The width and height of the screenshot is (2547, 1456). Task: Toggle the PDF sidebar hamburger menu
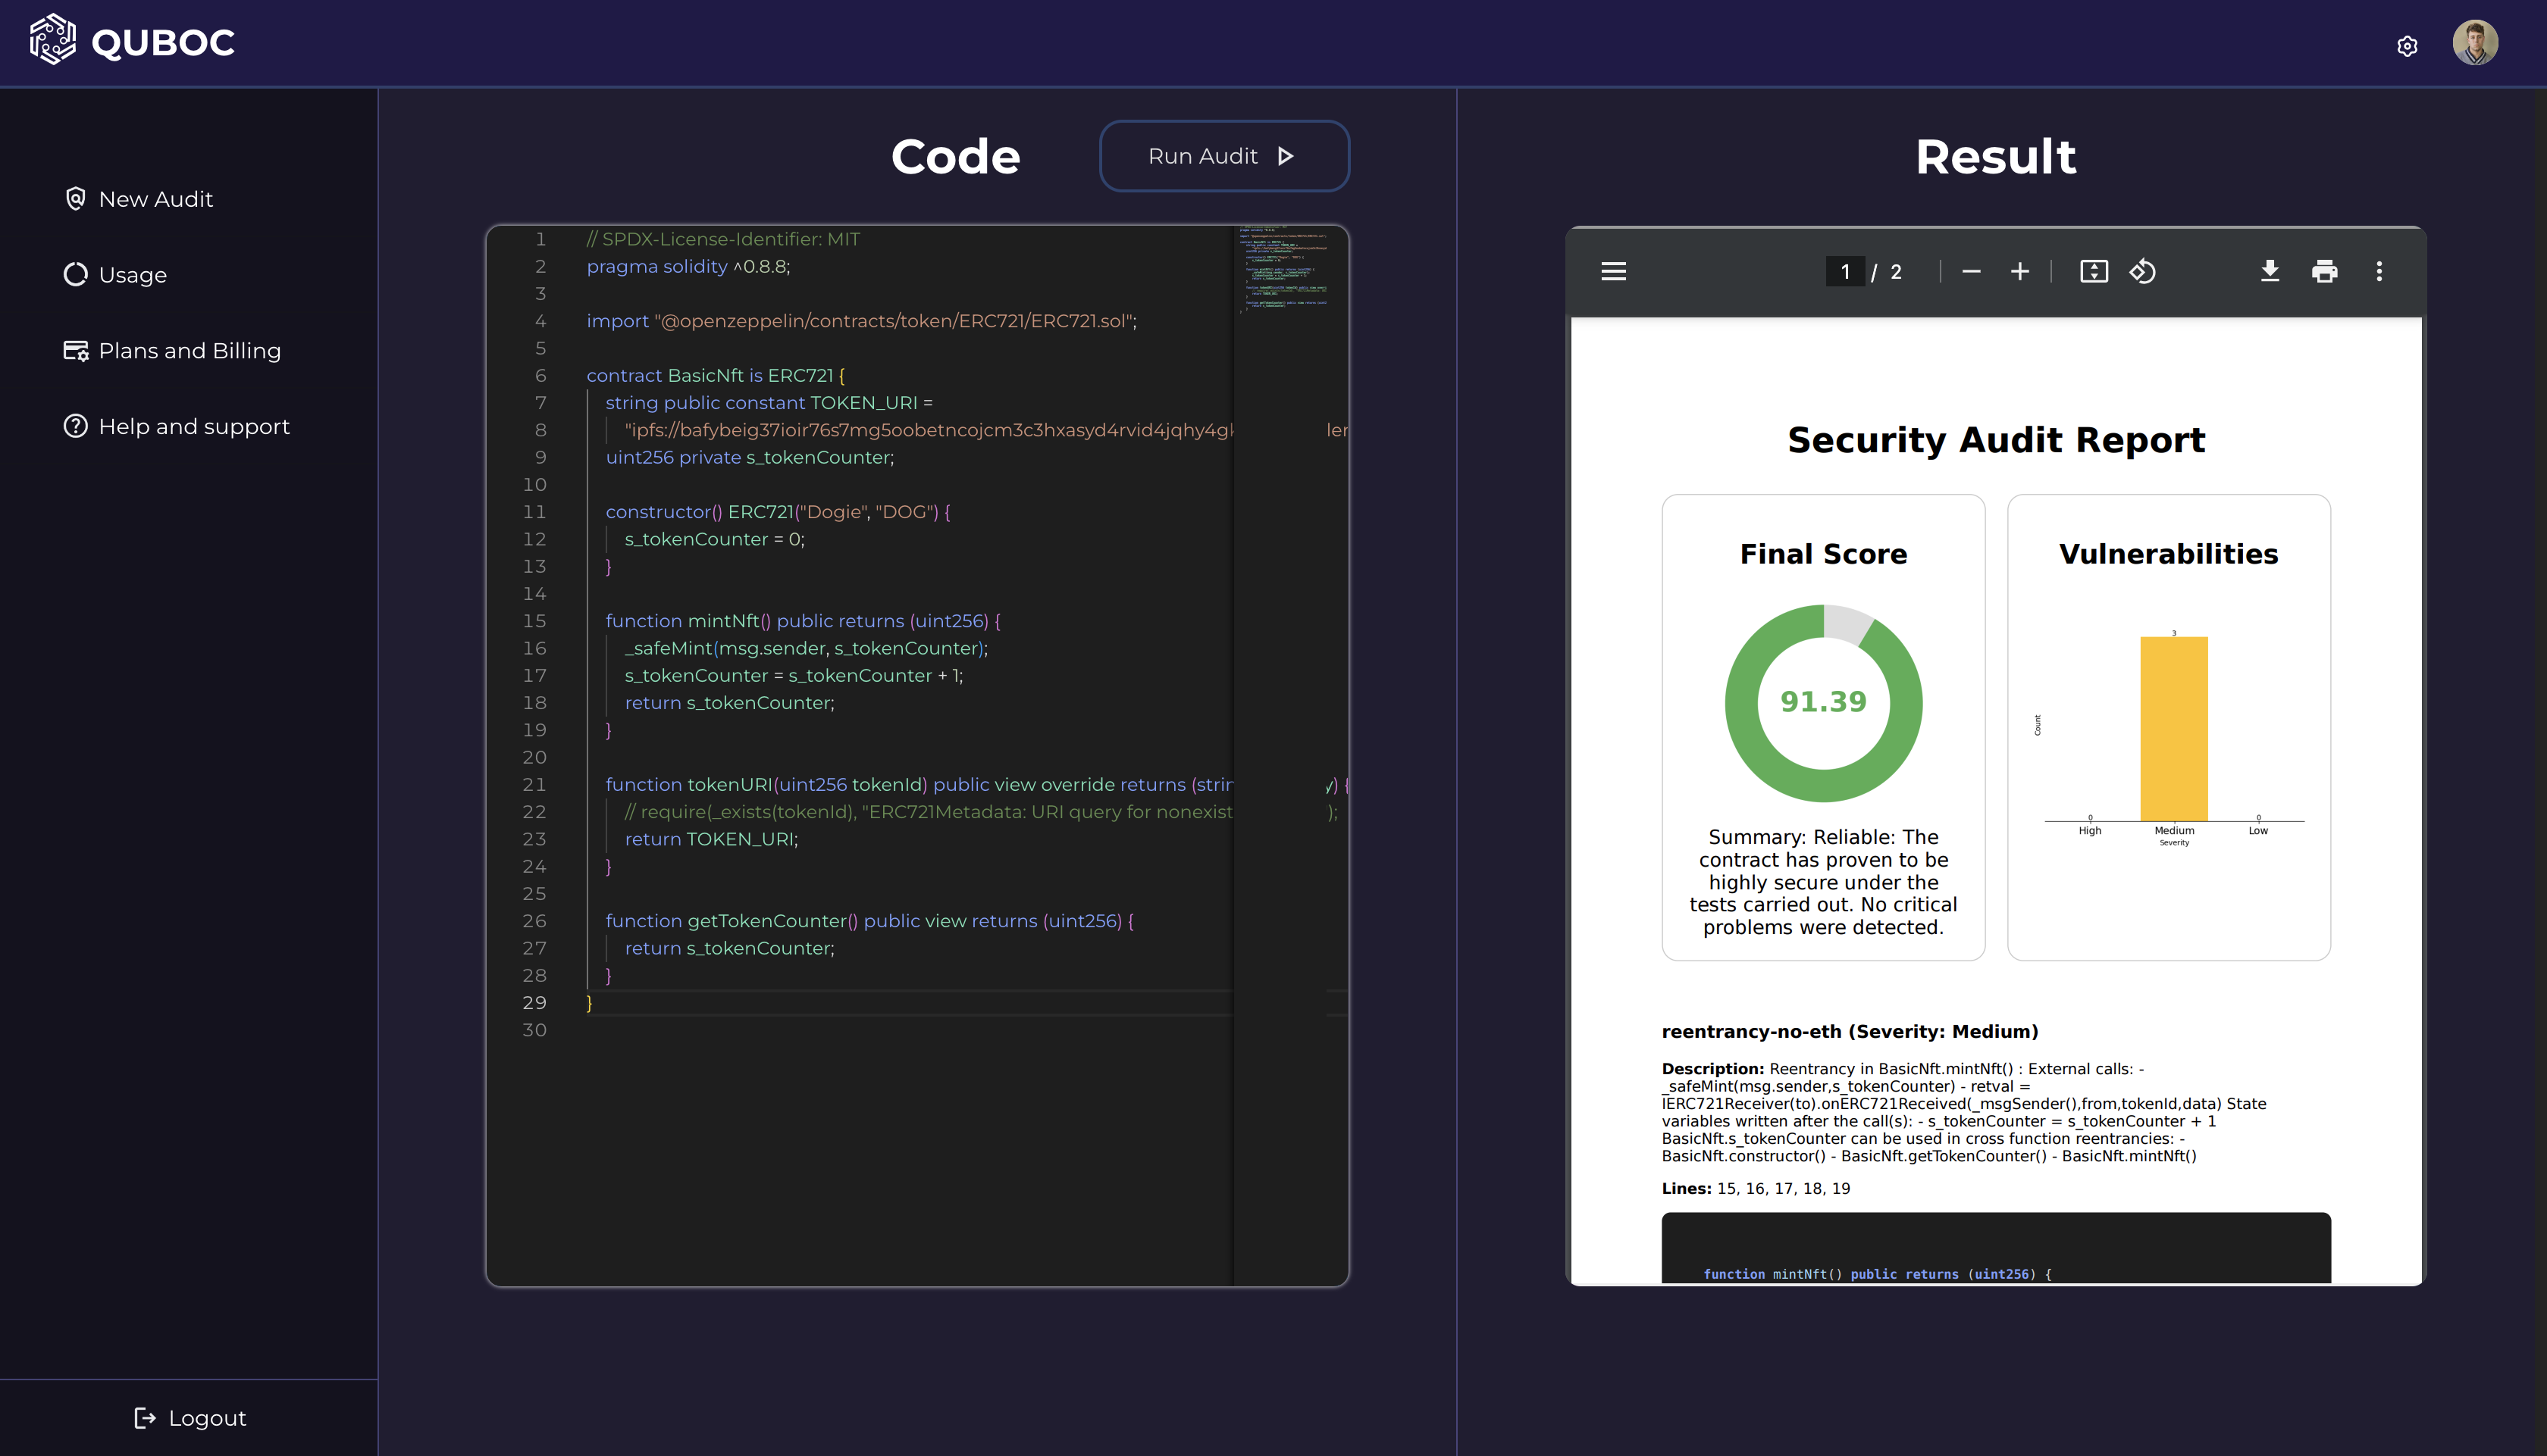tap(1612, 271)
